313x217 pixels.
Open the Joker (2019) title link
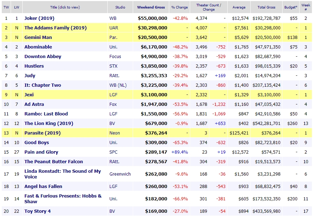pyautogui.click(x=39, y=18)
